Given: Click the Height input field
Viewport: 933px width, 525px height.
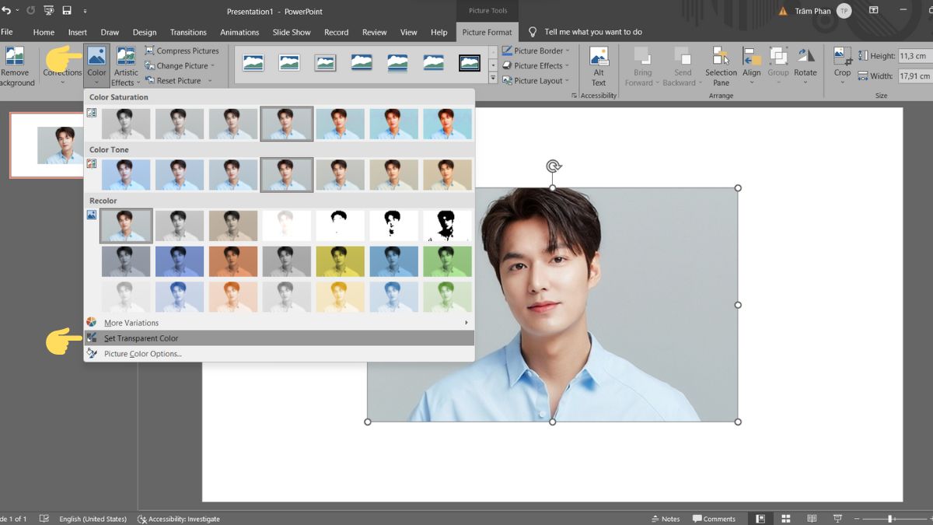Looking at the screenshot, I should click(915, 56).
